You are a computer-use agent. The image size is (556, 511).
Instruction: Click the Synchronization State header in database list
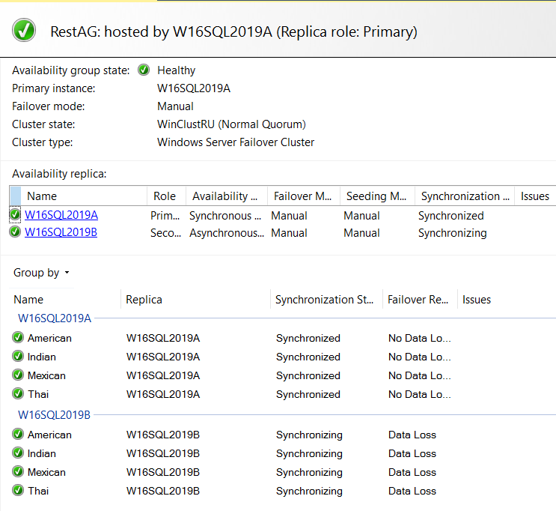tap(324, 300)
